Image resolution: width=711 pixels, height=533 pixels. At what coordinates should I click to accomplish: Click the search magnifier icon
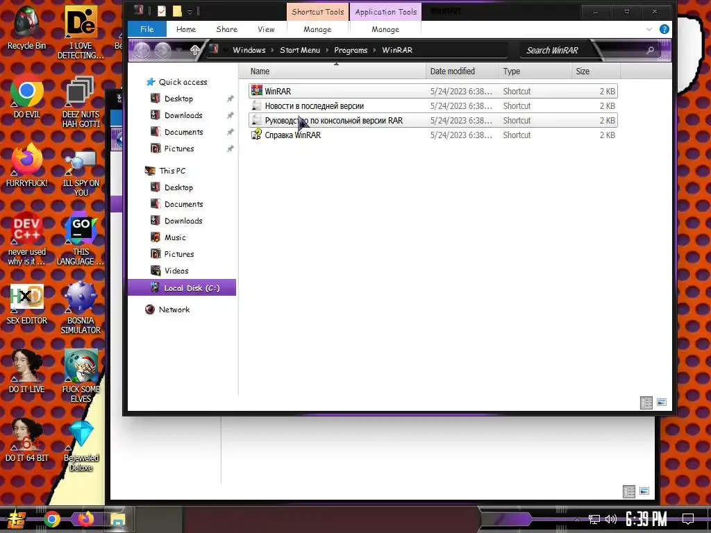(650, 50)
